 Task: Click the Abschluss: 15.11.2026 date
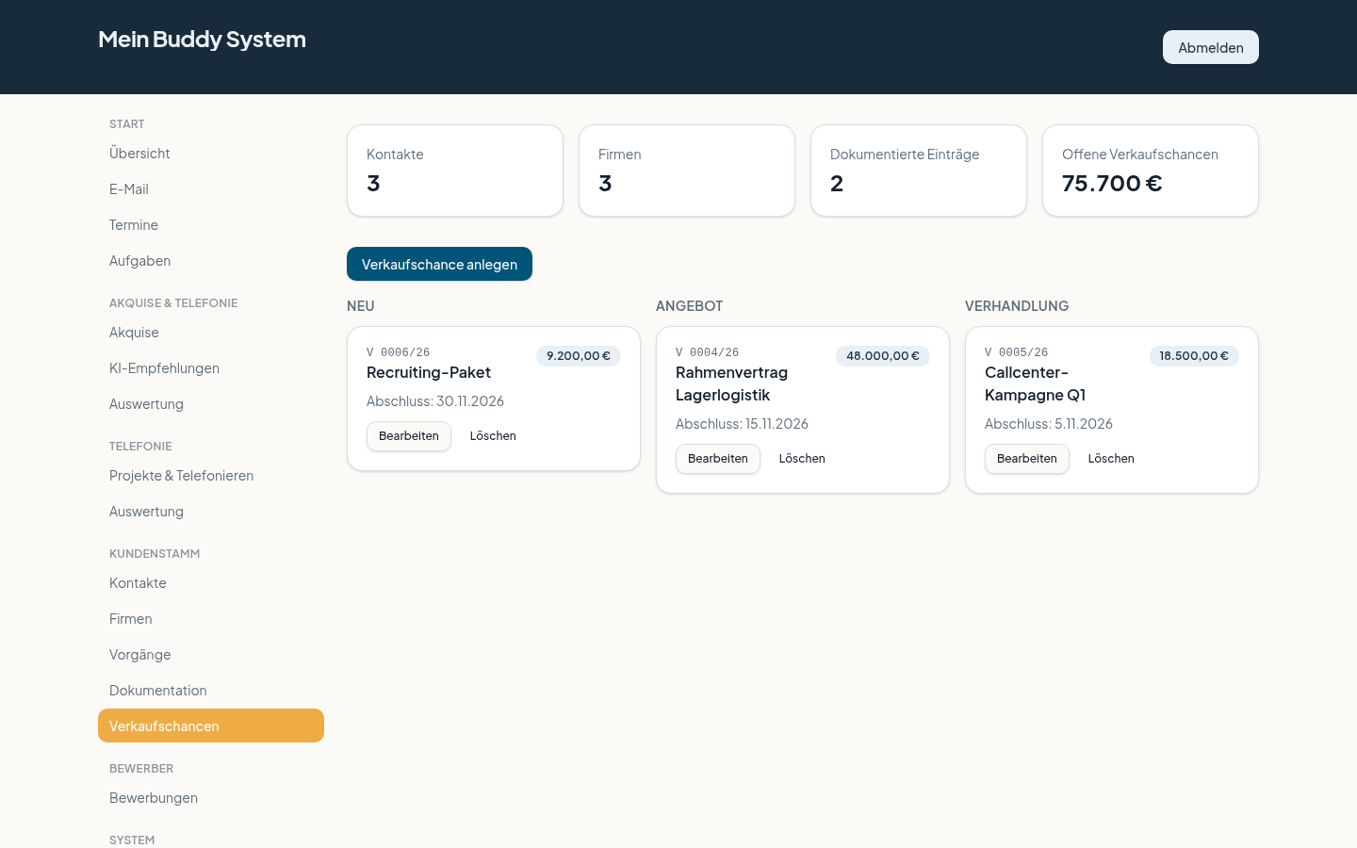pyautogui.click(x=742, y=424)
